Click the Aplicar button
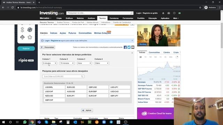The image size is (223, 125). [87, 110]
